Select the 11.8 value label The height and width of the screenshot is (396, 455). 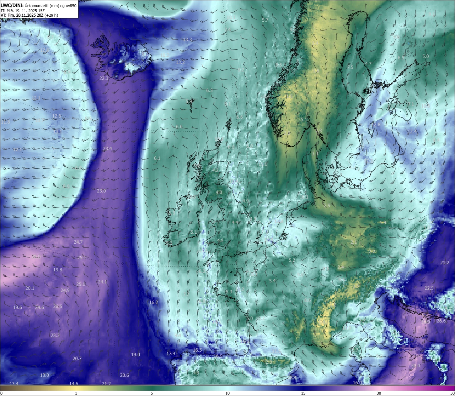6,122
